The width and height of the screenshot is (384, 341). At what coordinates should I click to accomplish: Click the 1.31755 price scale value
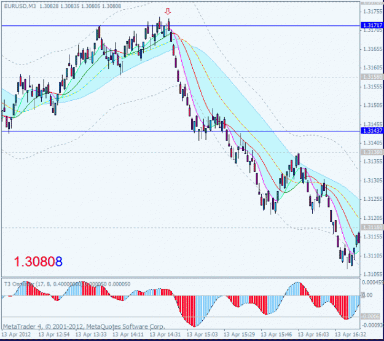click(x=373, y=11)
